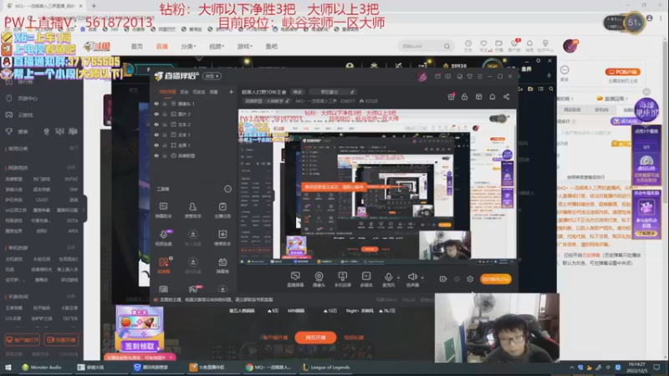Screen dimensions: 669x376
Task: Mute the 扬声器 speaker
Action: pos(412,279)
